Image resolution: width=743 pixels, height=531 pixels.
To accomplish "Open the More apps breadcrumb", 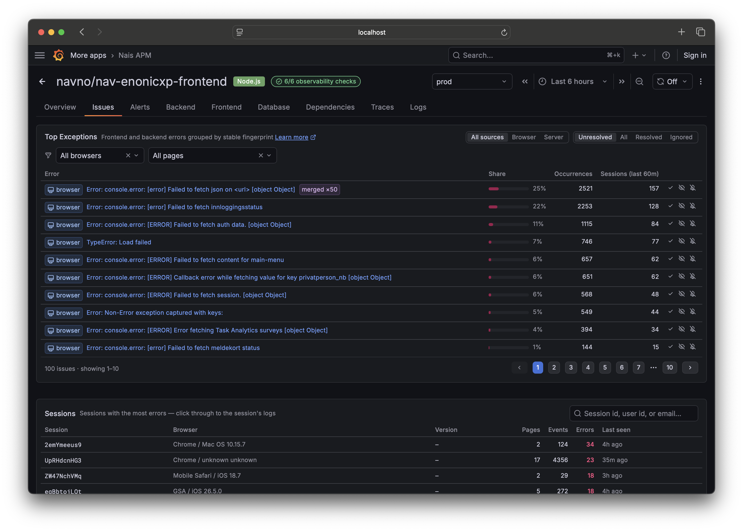I will coord(88,55).
